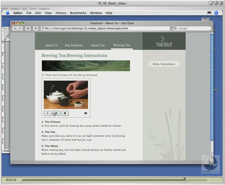Image resolution: width=225 pixels, height=185 pixels.
Task: Open the Google search magnifier dropdown
Action: (x=176, y=28)
